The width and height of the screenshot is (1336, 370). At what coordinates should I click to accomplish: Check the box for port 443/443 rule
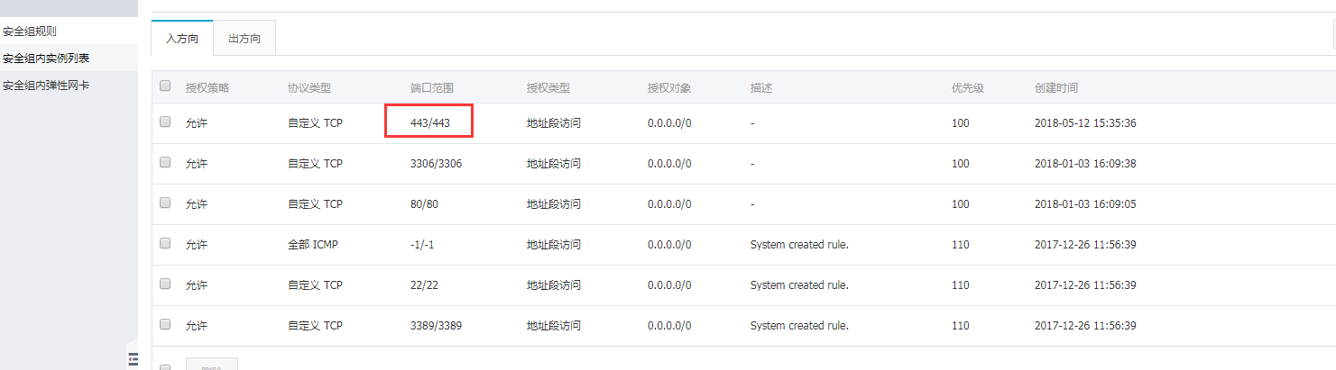tap(165, 122)
